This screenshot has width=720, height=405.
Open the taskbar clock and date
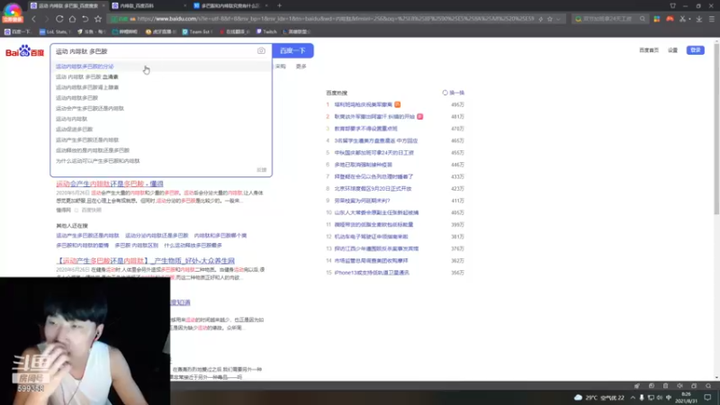tap(687, 398)
